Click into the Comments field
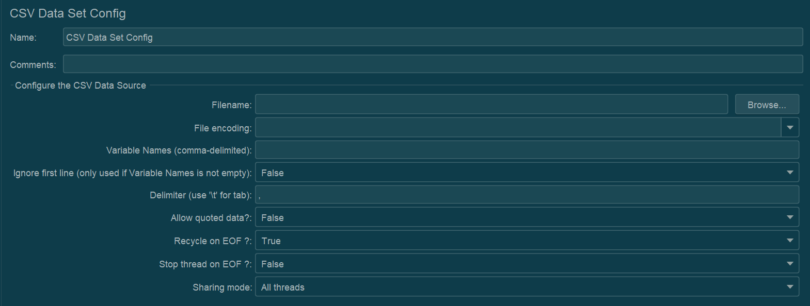 (433, 64)
